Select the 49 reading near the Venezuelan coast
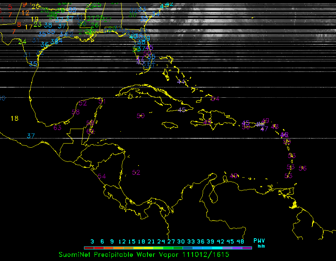336x261 pixels. (234, 176)
